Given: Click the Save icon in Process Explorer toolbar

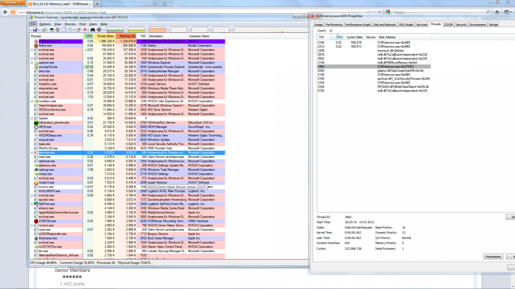Looking at the screenshot, I should tap(35, 30).
